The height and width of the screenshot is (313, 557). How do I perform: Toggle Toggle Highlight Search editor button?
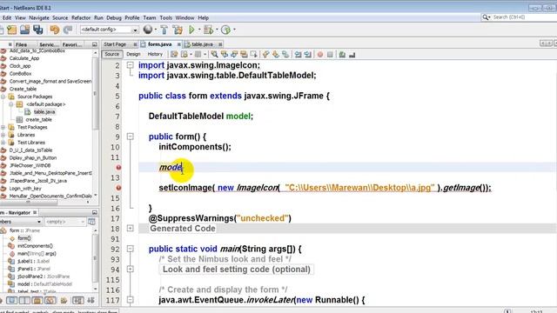[x=244, y=54]
